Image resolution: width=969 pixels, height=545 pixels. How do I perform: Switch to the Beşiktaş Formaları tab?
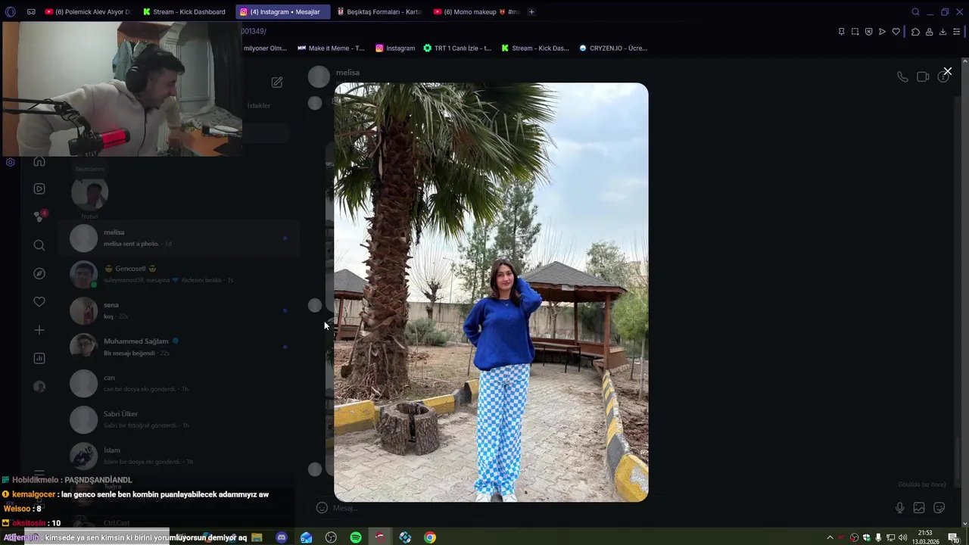[379, 12]
